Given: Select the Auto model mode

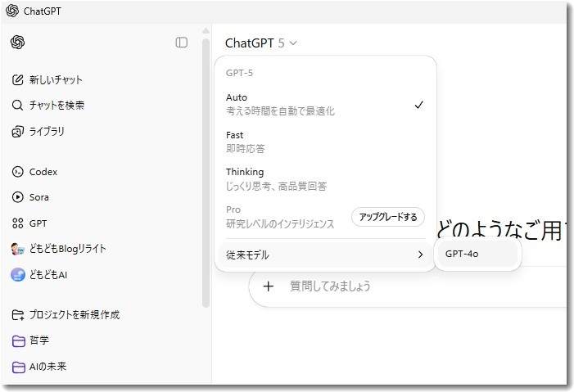Looking at the screenshot, I should pos(325,104).
